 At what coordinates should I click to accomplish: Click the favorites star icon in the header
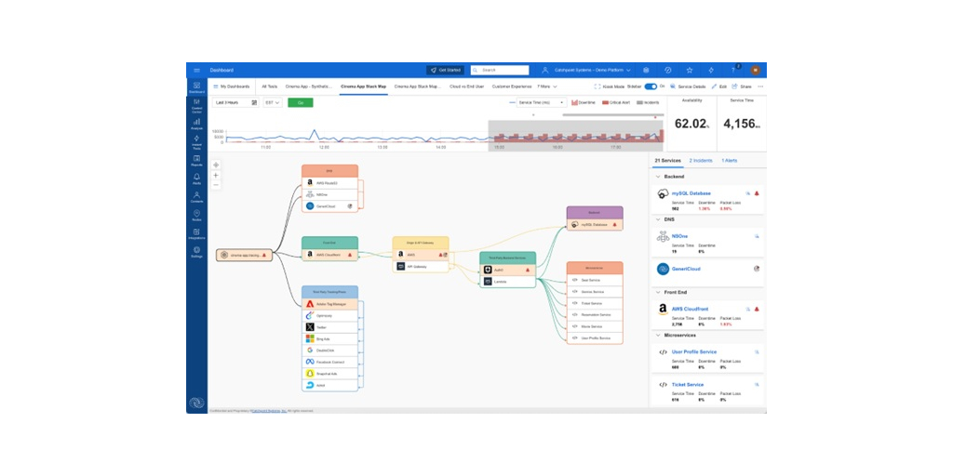pyautogui.click(x=690, y=70)
